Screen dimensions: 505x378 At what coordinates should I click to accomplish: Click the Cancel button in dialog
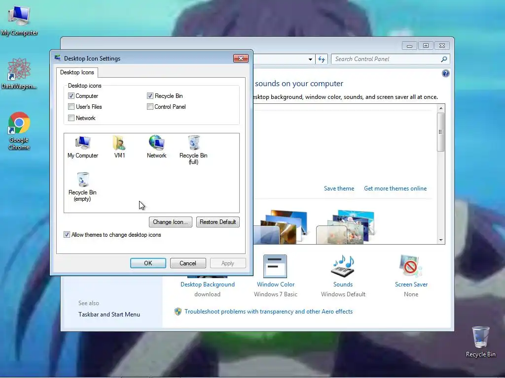pyautogui.click(x=188, y=263)
